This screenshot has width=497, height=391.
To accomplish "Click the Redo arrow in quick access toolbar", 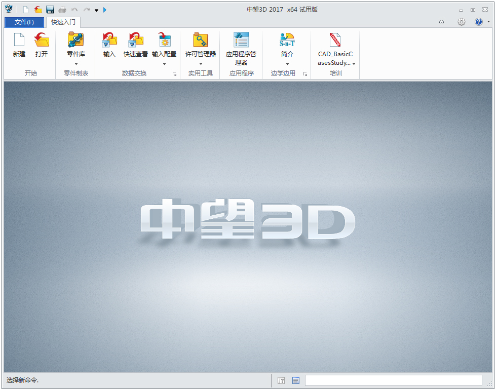I will [x=87, y=10].
